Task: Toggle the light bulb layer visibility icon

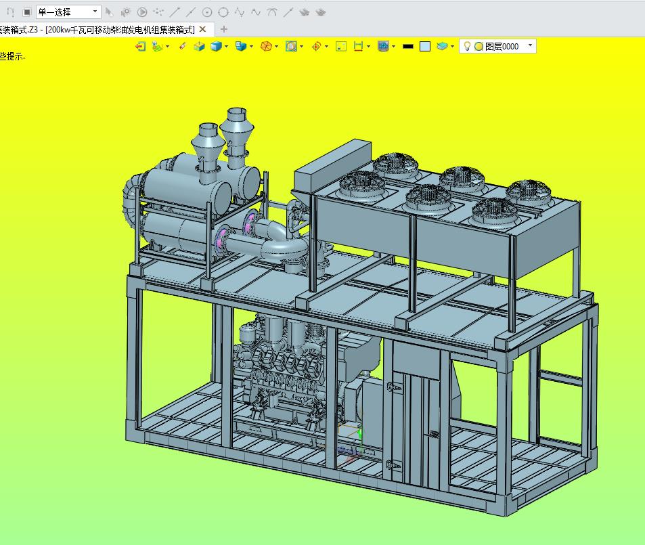Action: 467,46
